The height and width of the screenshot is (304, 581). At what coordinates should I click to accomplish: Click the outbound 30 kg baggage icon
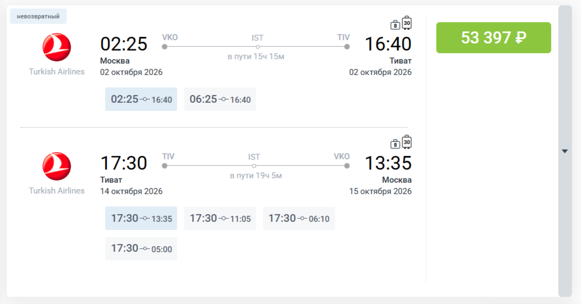[407, 23]
